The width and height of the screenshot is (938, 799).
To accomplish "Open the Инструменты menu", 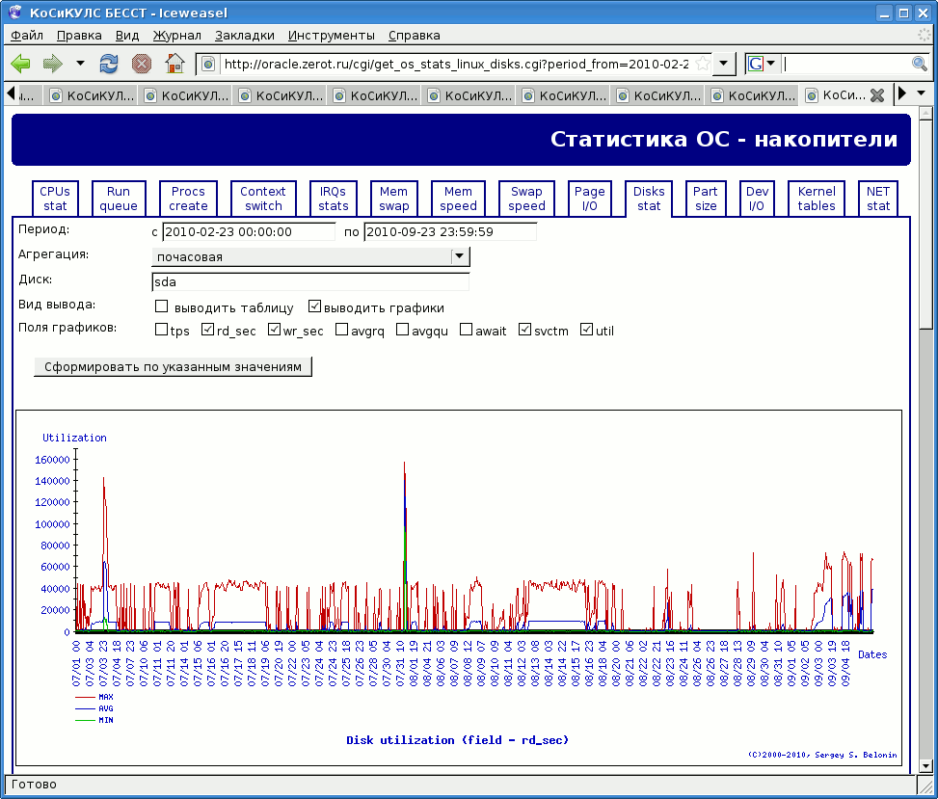I will (332, 36).
